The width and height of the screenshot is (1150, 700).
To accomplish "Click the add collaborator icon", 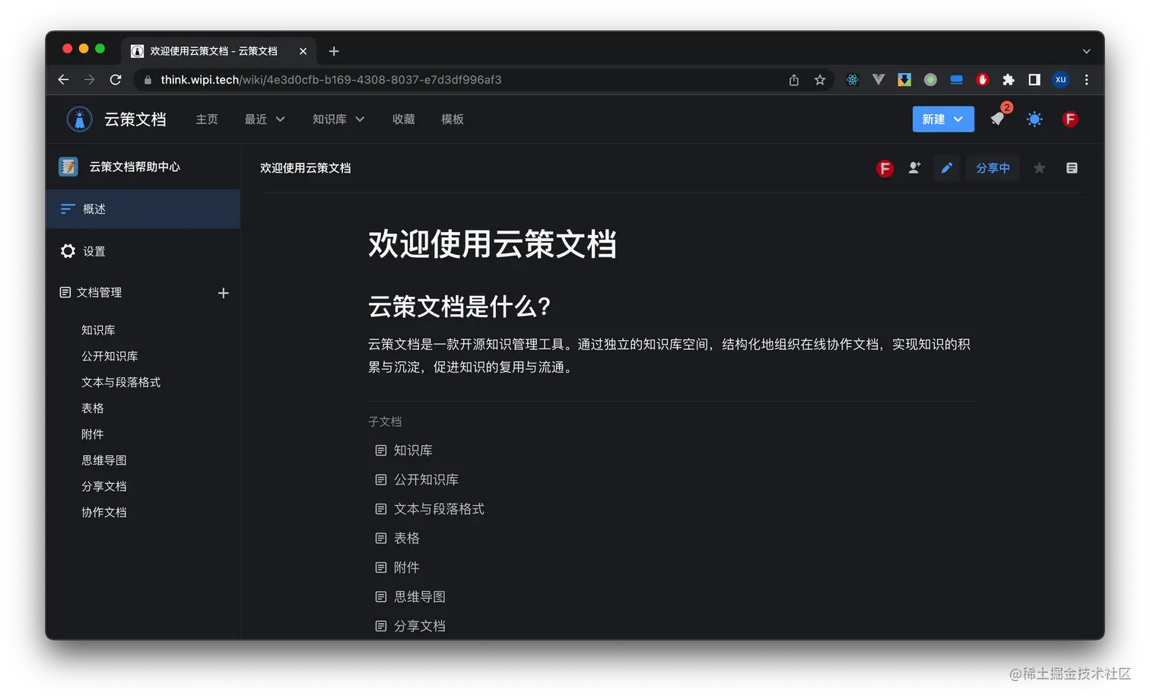I will click(x=915, y=168).
